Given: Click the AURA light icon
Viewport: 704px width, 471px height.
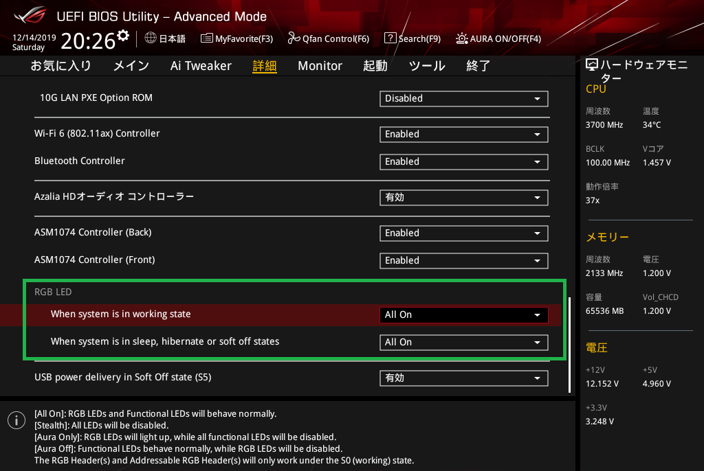Looking at the screenshot, I should pos(461,38).
